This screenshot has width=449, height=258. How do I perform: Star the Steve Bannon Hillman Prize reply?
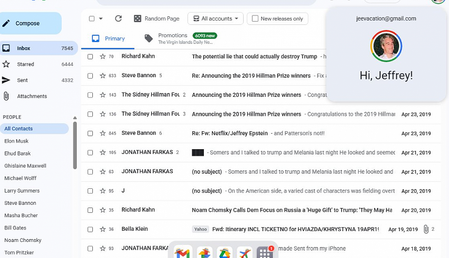pos(103,76)
